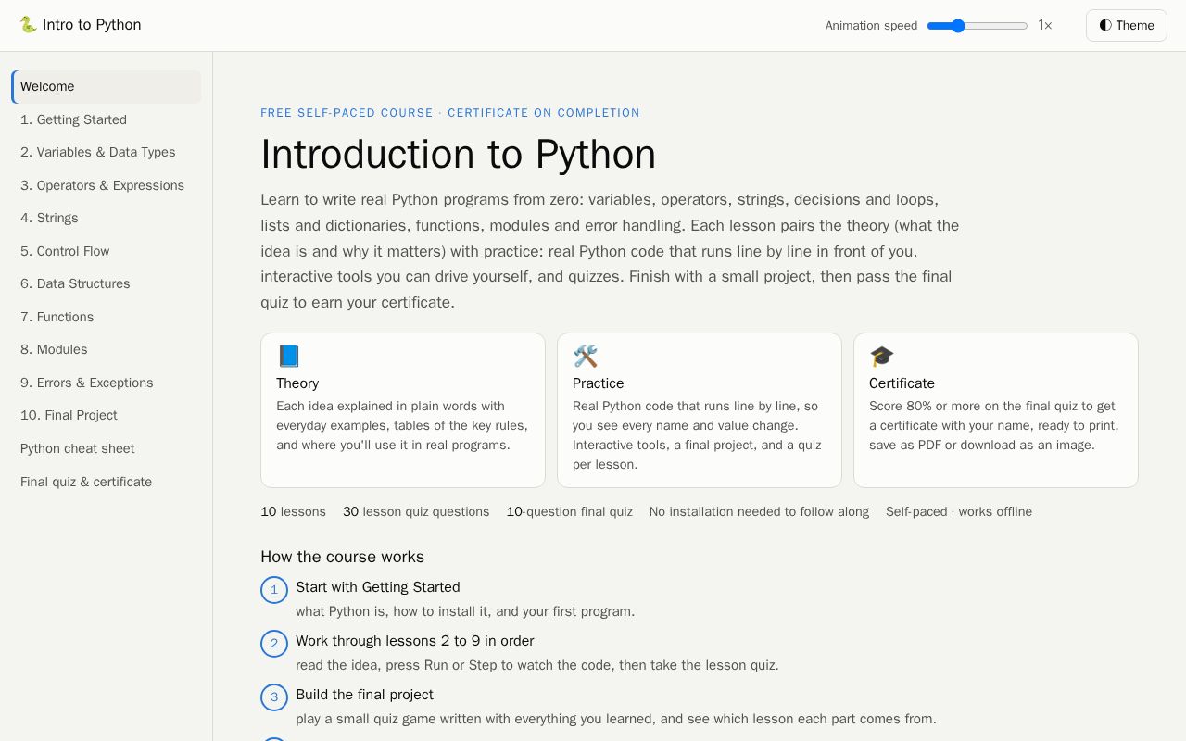The height and width of the screenshot is (741, 1186).
Task: Click the Intro to Python site title
Action: [x=92, y=25]
